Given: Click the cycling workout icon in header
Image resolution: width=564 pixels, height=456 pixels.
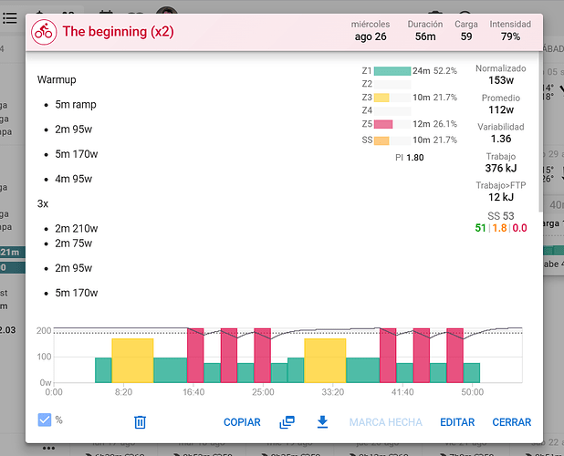Looking at the screenshot, I should click(x=44, y=32).
